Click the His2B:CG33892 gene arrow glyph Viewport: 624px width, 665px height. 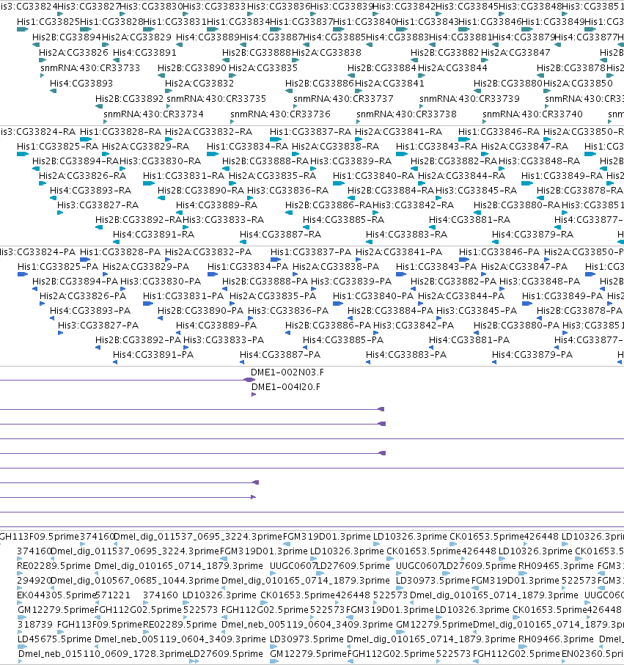pos(99,106)
